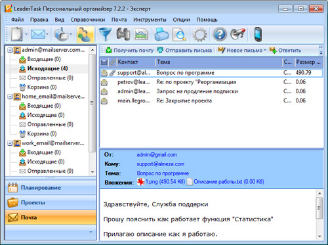Open the Правка menu

coord(39,20)
